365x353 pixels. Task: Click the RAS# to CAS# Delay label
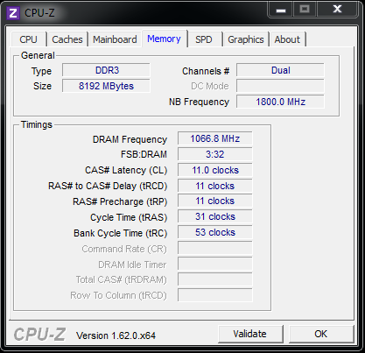pyautogui.click(x=108, y=186)
